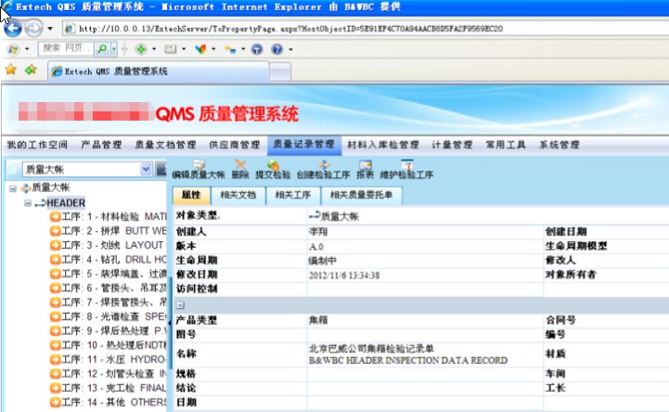Open the 产品管理 menu
669x412 pixels.
101,145
